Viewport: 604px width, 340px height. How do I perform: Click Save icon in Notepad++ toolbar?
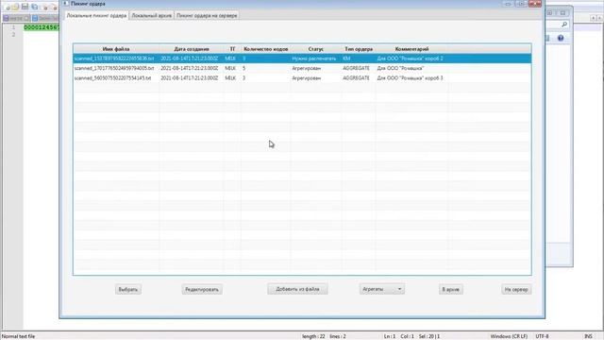pyautogui.click(x=25, y=7)
